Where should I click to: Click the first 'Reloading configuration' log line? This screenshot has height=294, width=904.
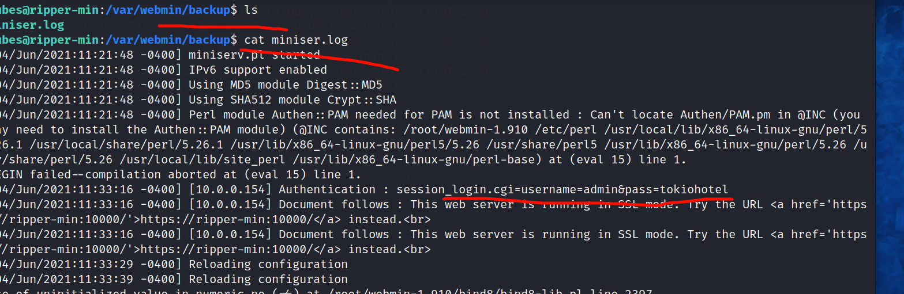point(268,264)
